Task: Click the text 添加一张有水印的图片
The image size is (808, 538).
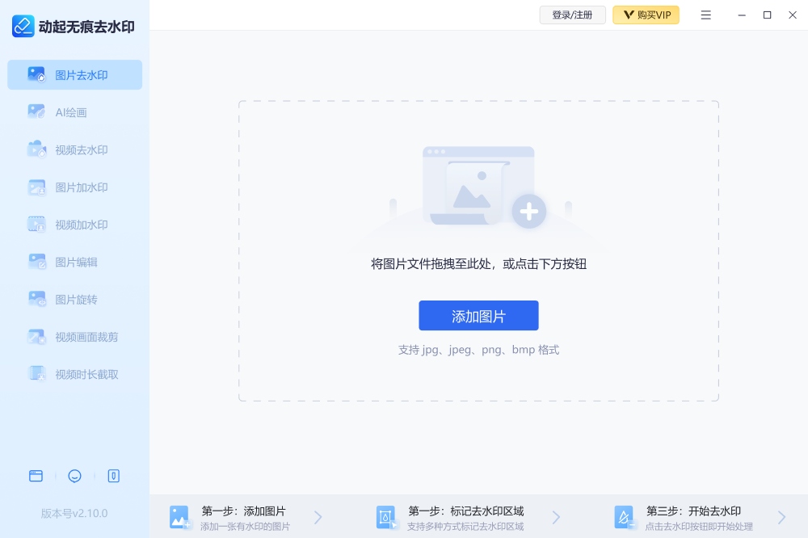Action: 245,526
